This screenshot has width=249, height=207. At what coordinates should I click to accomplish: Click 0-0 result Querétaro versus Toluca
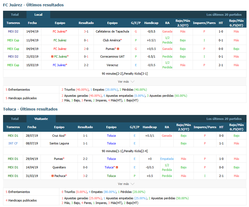pos(85,167)
